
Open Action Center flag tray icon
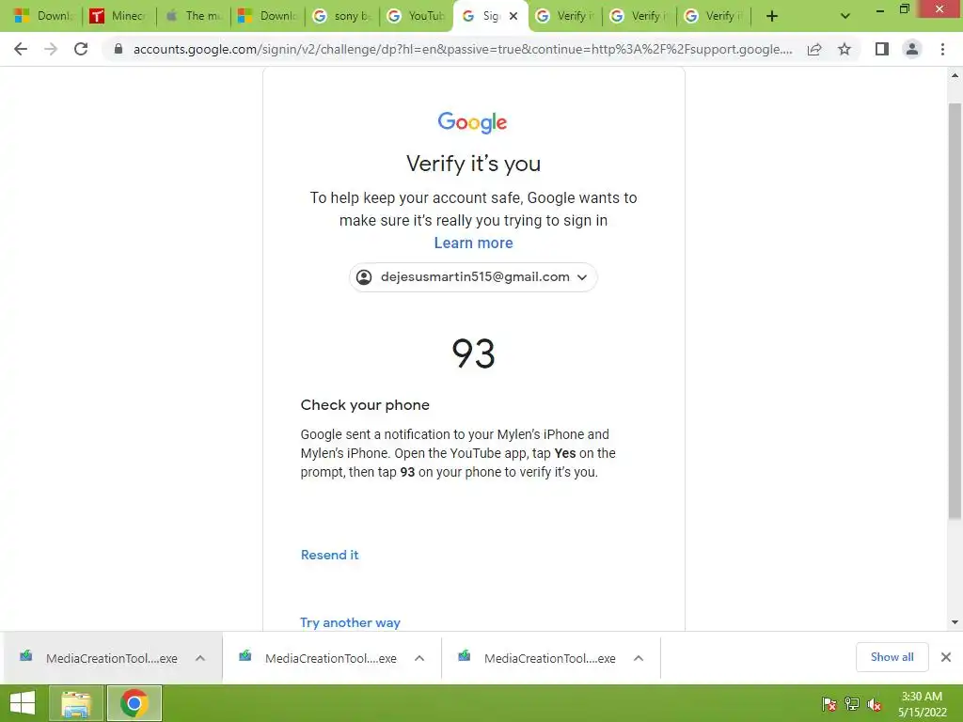pos(829,704)
